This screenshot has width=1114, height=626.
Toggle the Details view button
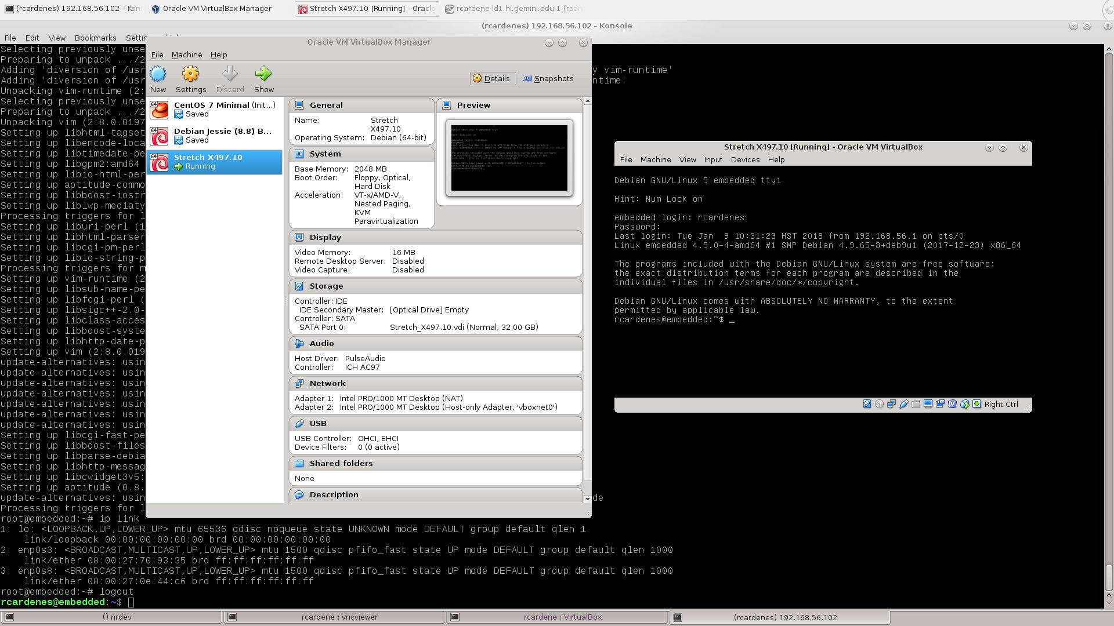click(492, 78)
